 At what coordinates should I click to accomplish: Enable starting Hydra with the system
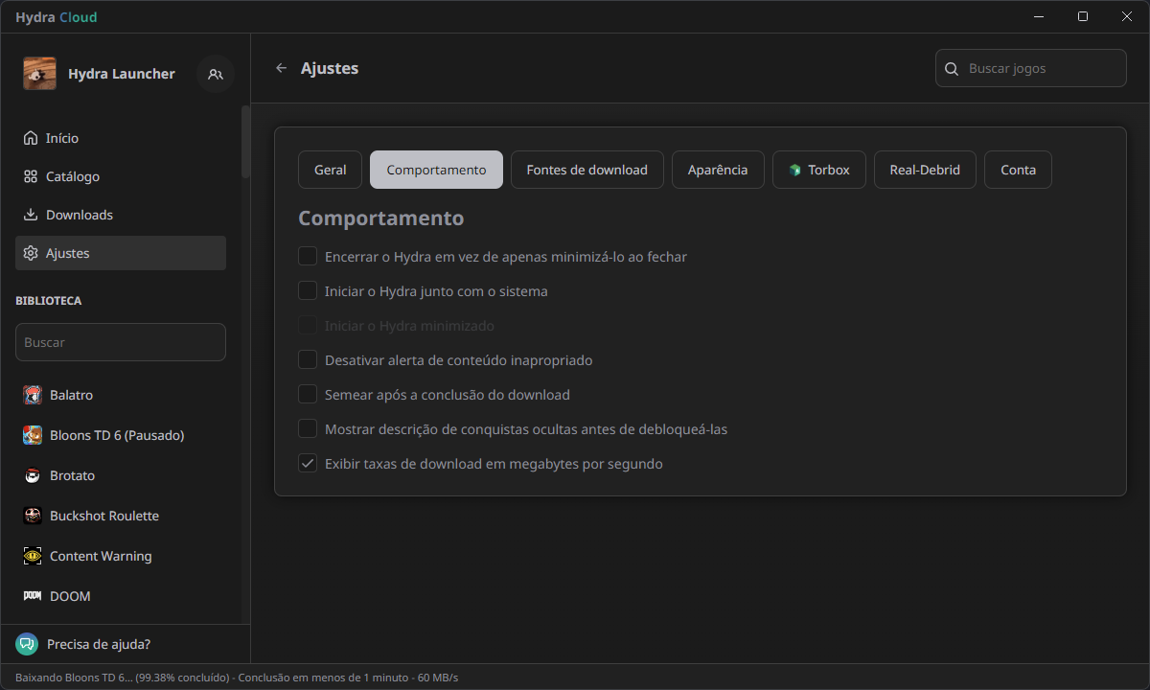[308, 291]
